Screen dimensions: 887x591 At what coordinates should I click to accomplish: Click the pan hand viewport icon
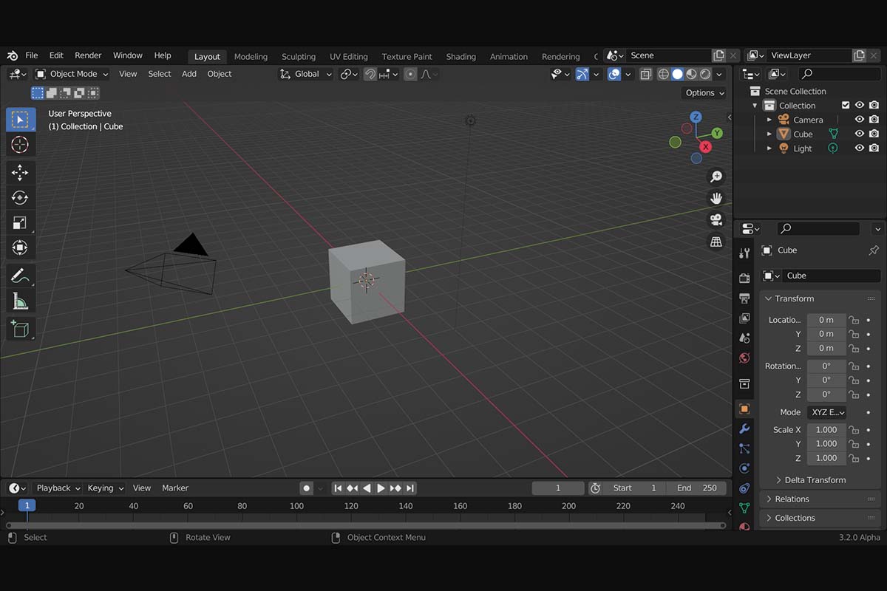(x=716, y=198)
